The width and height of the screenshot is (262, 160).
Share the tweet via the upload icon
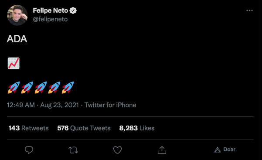162,150
